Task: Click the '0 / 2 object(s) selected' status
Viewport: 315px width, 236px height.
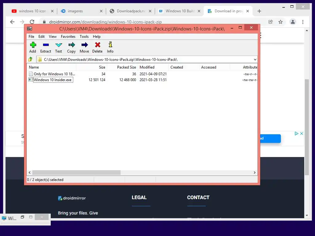Action: tap(45, 179)
